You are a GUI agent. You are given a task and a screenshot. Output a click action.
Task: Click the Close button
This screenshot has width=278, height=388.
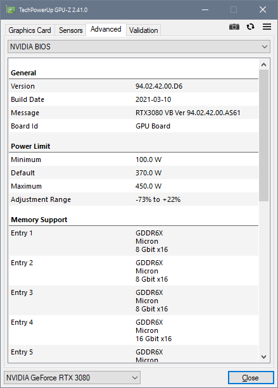pos(251,378)
